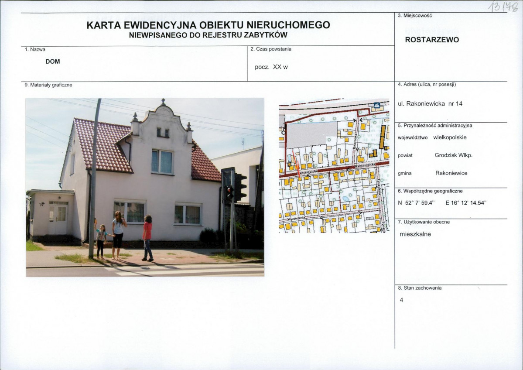
Task: Click the label 'powiat'
Action: 405,156
